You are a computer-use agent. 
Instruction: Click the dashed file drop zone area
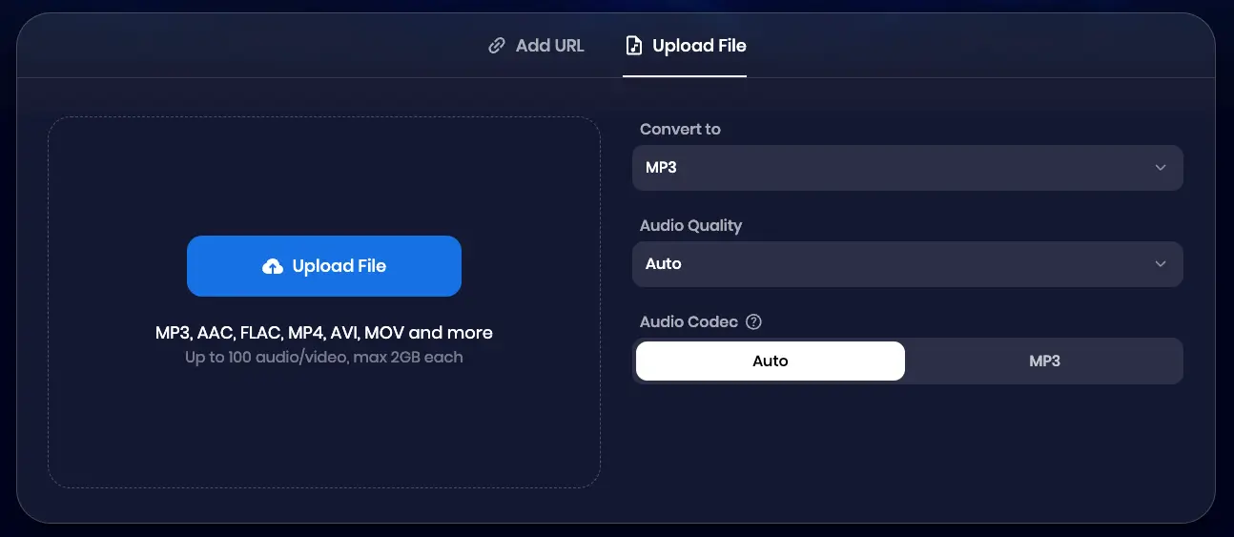coord(324,429)
